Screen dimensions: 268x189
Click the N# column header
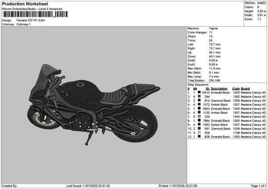tap(195, 88)
